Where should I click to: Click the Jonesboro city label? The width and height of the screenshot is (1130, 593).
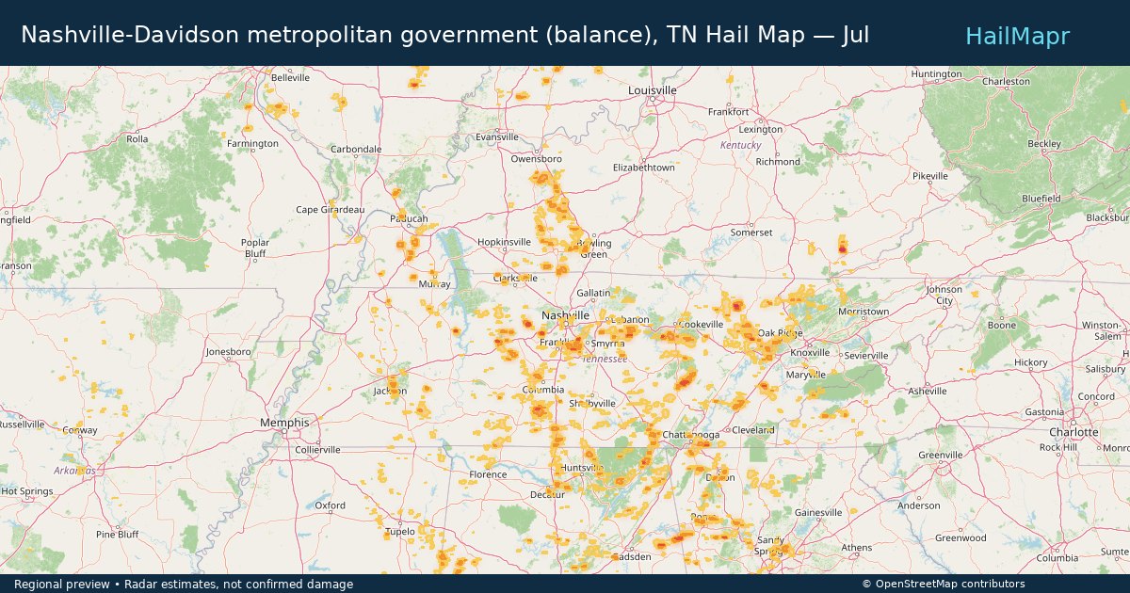click(x=229, y=352)
